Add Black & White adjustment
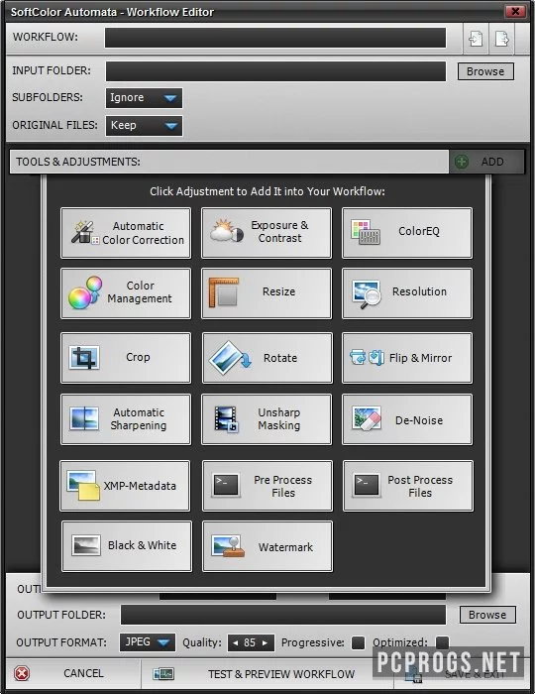Image resolution: width=535 pixels, height=694 pixels. point(127,546)
